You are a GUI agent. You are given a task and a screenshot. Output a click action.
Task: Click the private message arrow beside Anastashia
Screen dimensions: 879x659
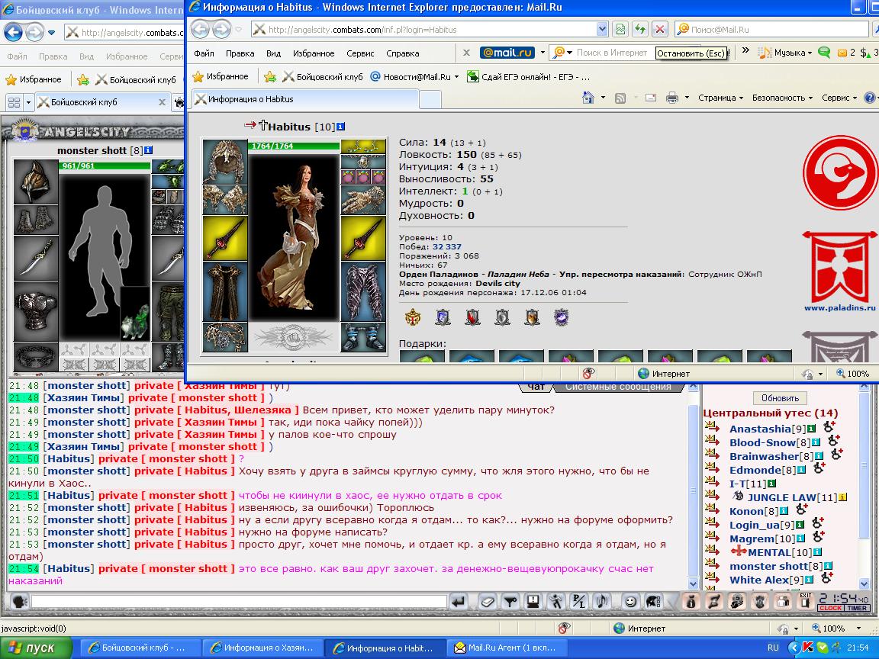[712, 427]
